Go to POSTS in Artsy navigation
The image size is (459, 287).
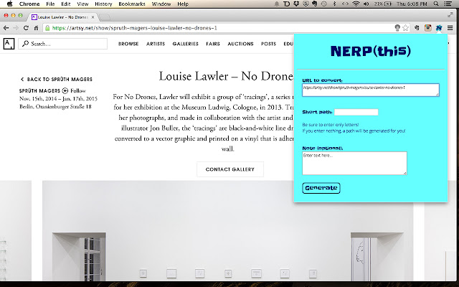[268, 44]
